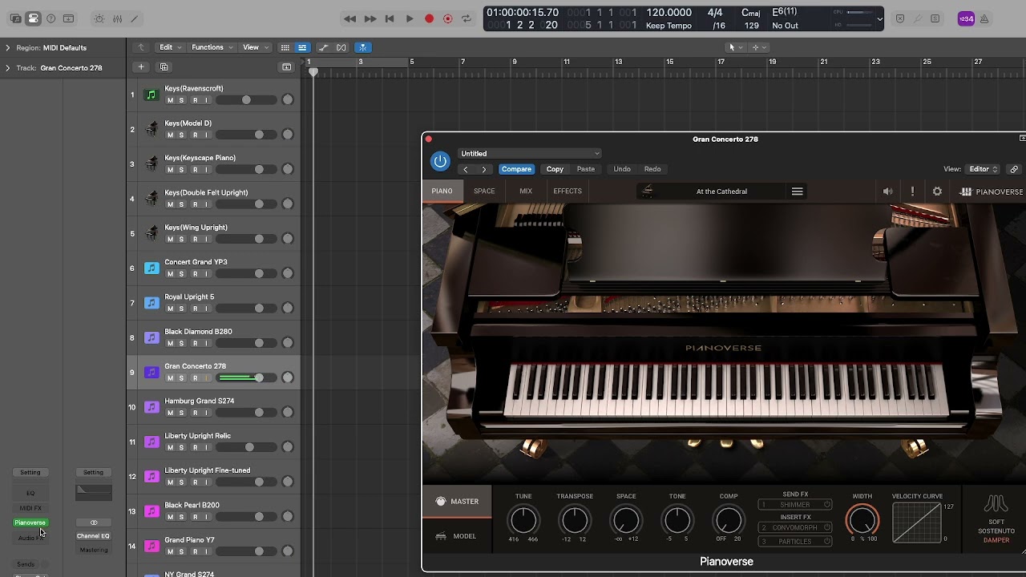Toggle input monitoring on Royal Upright 5
This screenshot has width=1026, height=577.
pyautogui.click(x=207, y=309)
